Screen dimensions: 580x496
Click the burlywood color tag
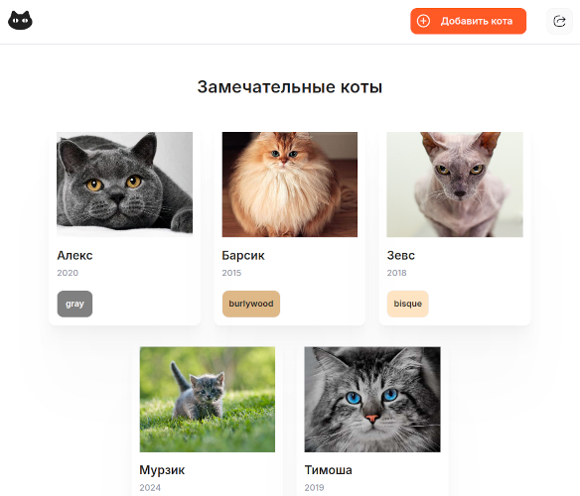pos(251,304)
